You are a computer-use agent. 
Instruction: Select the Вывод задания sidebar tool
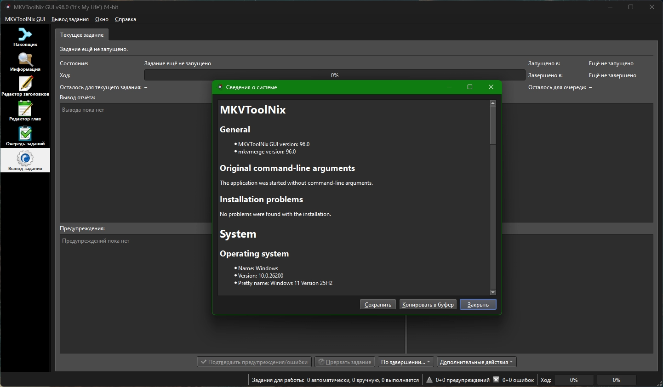pyautogui.click(x=25, y=161)
